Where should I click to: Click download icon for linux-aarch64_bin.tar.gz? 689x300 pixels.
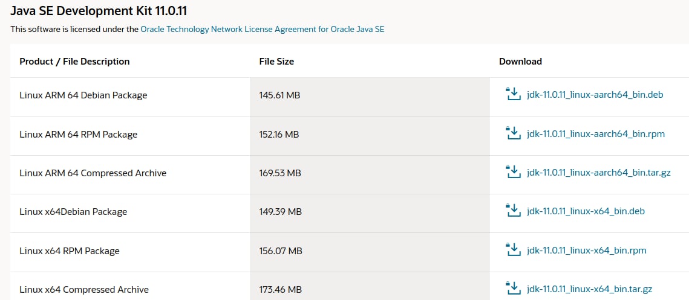coord(513,173)
